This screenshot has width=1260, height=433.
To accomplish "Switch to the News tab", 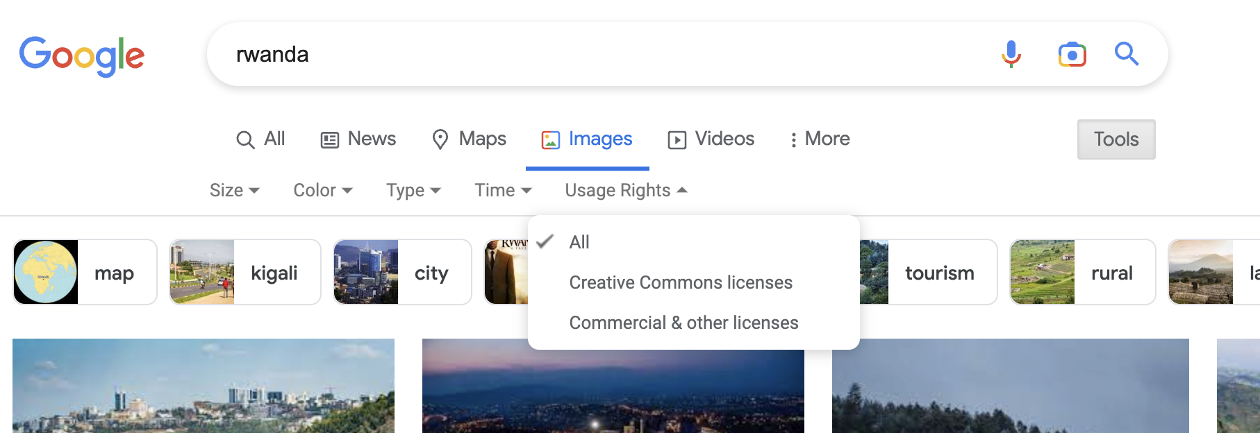I will (x=358, y=139).
